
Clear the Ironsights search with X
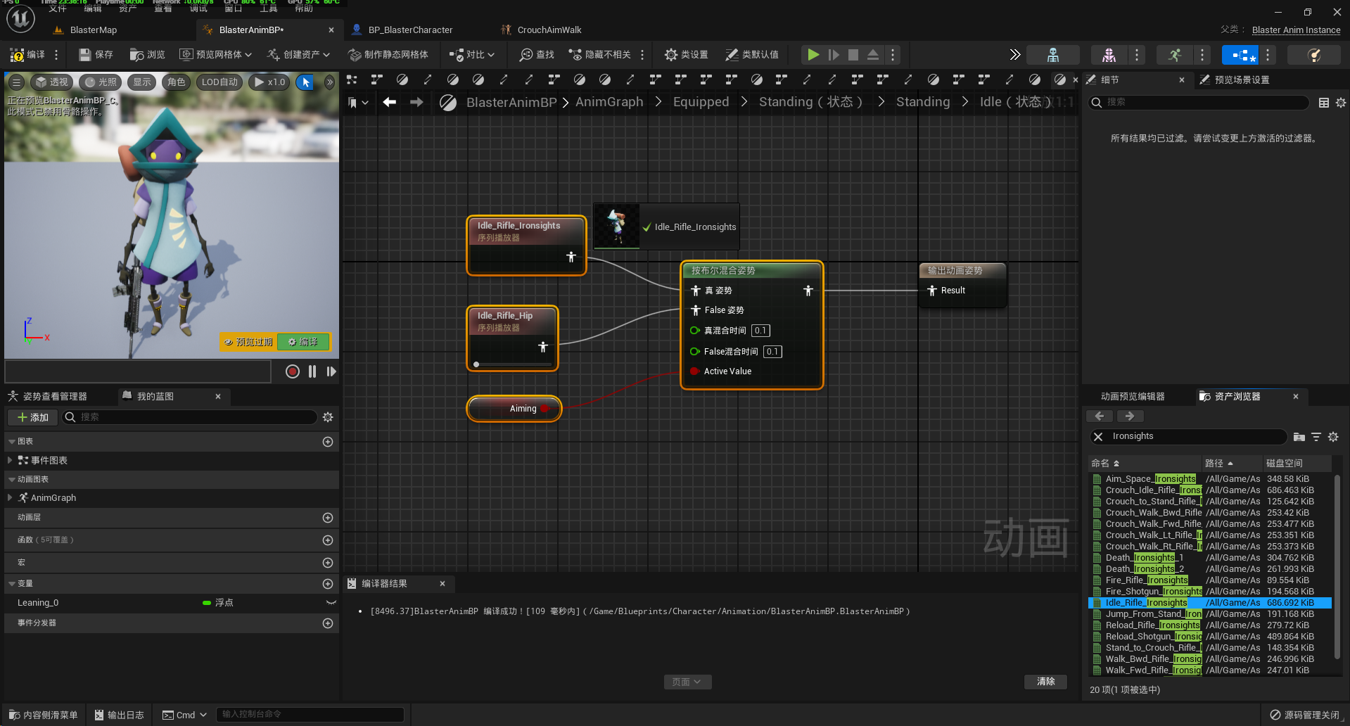pyautogui.click(x=1098, y=437)
